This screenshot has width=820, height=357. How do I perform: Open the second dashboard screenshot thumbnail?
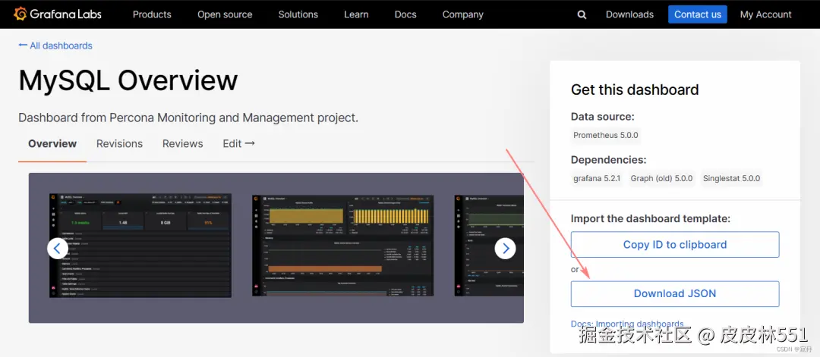[342, 246]
